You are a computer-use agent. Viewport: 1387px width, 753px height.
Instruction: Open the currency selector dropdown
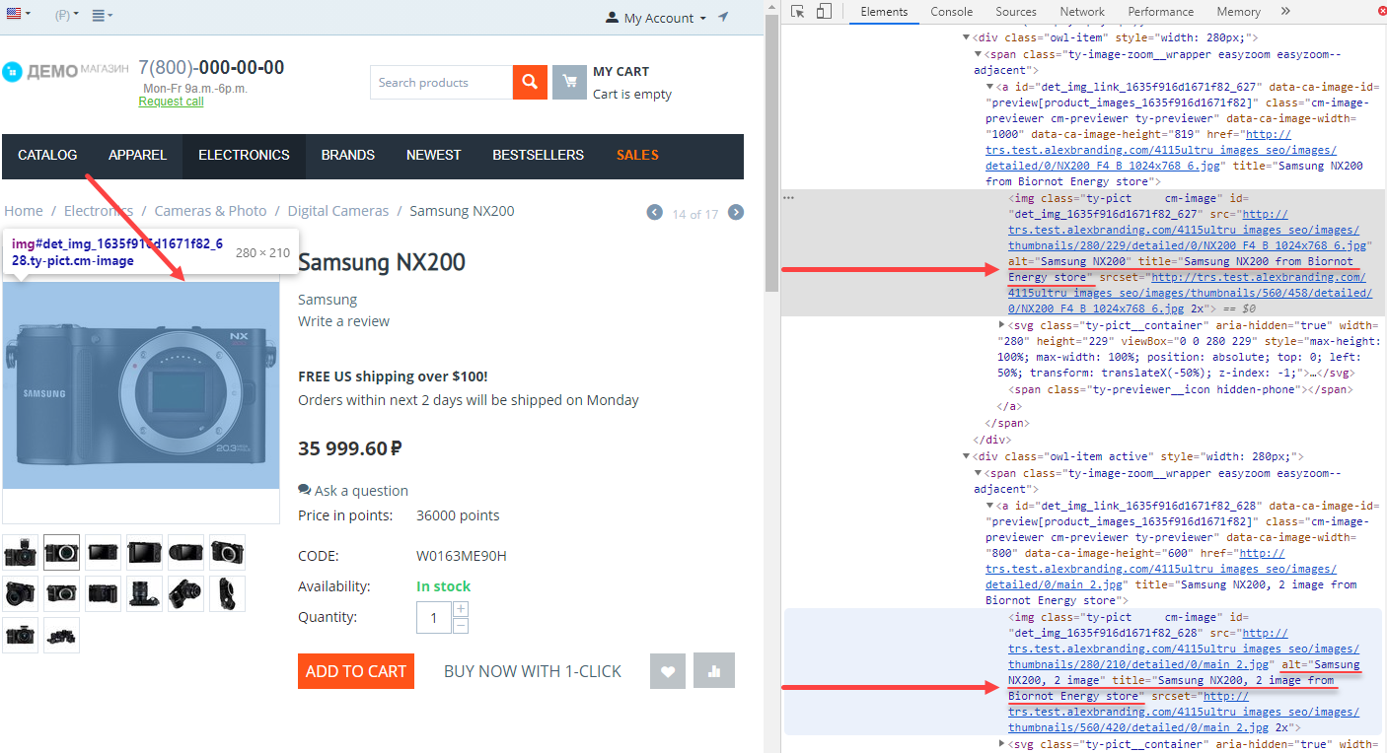click(67, 15)
